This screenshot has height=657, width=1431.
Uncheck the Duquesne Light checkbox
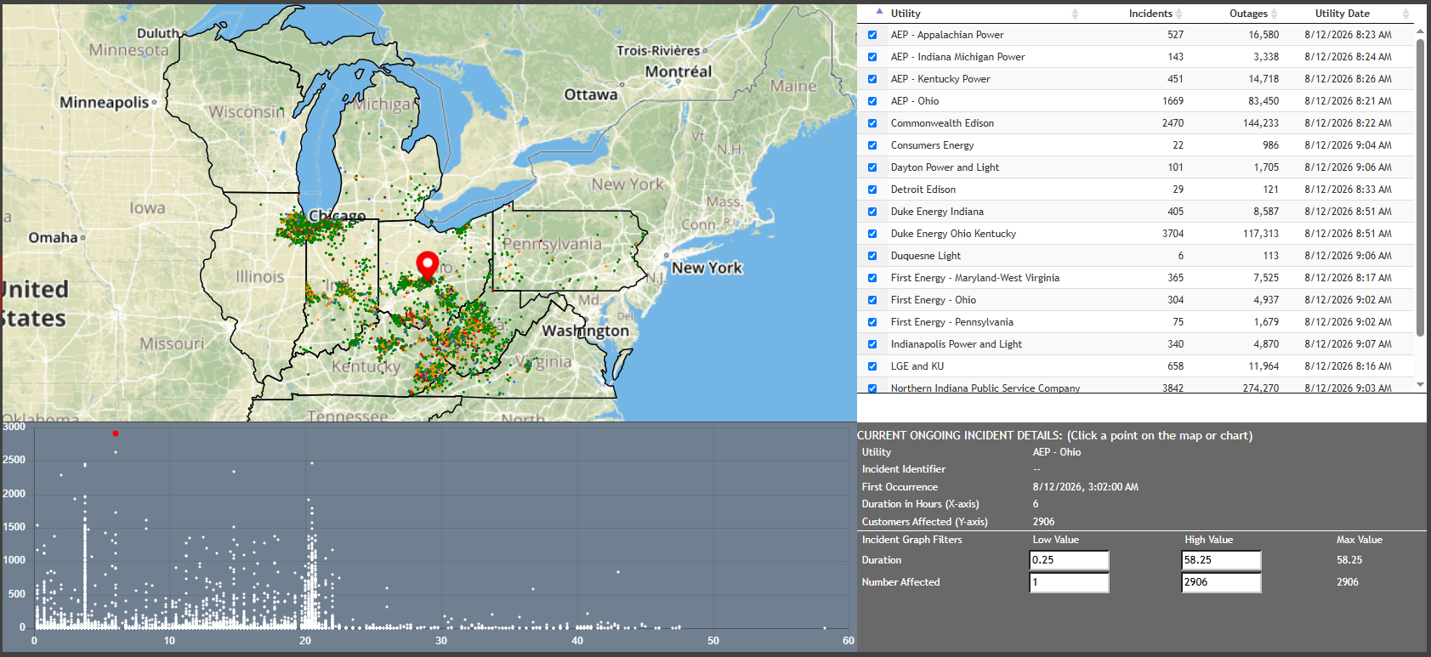872,256
